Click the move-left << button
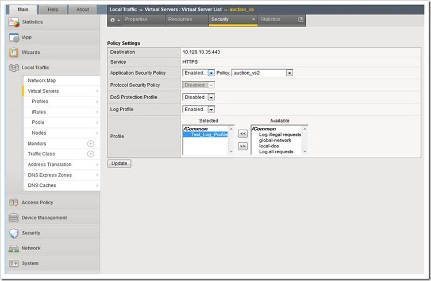Viewport: 431px width, 281px height. pos(243,133)
